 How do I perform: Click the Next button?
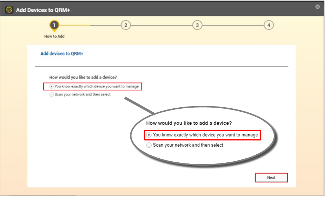271,178
